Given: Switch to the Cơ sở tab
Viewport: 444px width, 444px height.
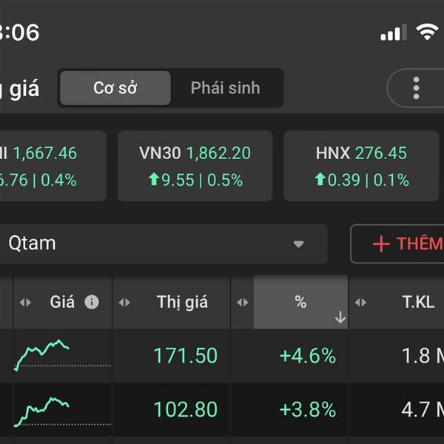Looking at the screenshot, I should point(115,88).
